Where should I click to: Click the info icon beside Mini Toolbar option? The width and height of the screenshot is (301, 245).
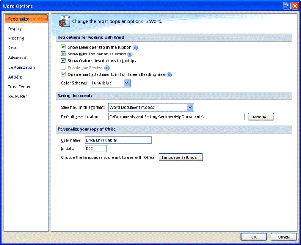point(130,54)
